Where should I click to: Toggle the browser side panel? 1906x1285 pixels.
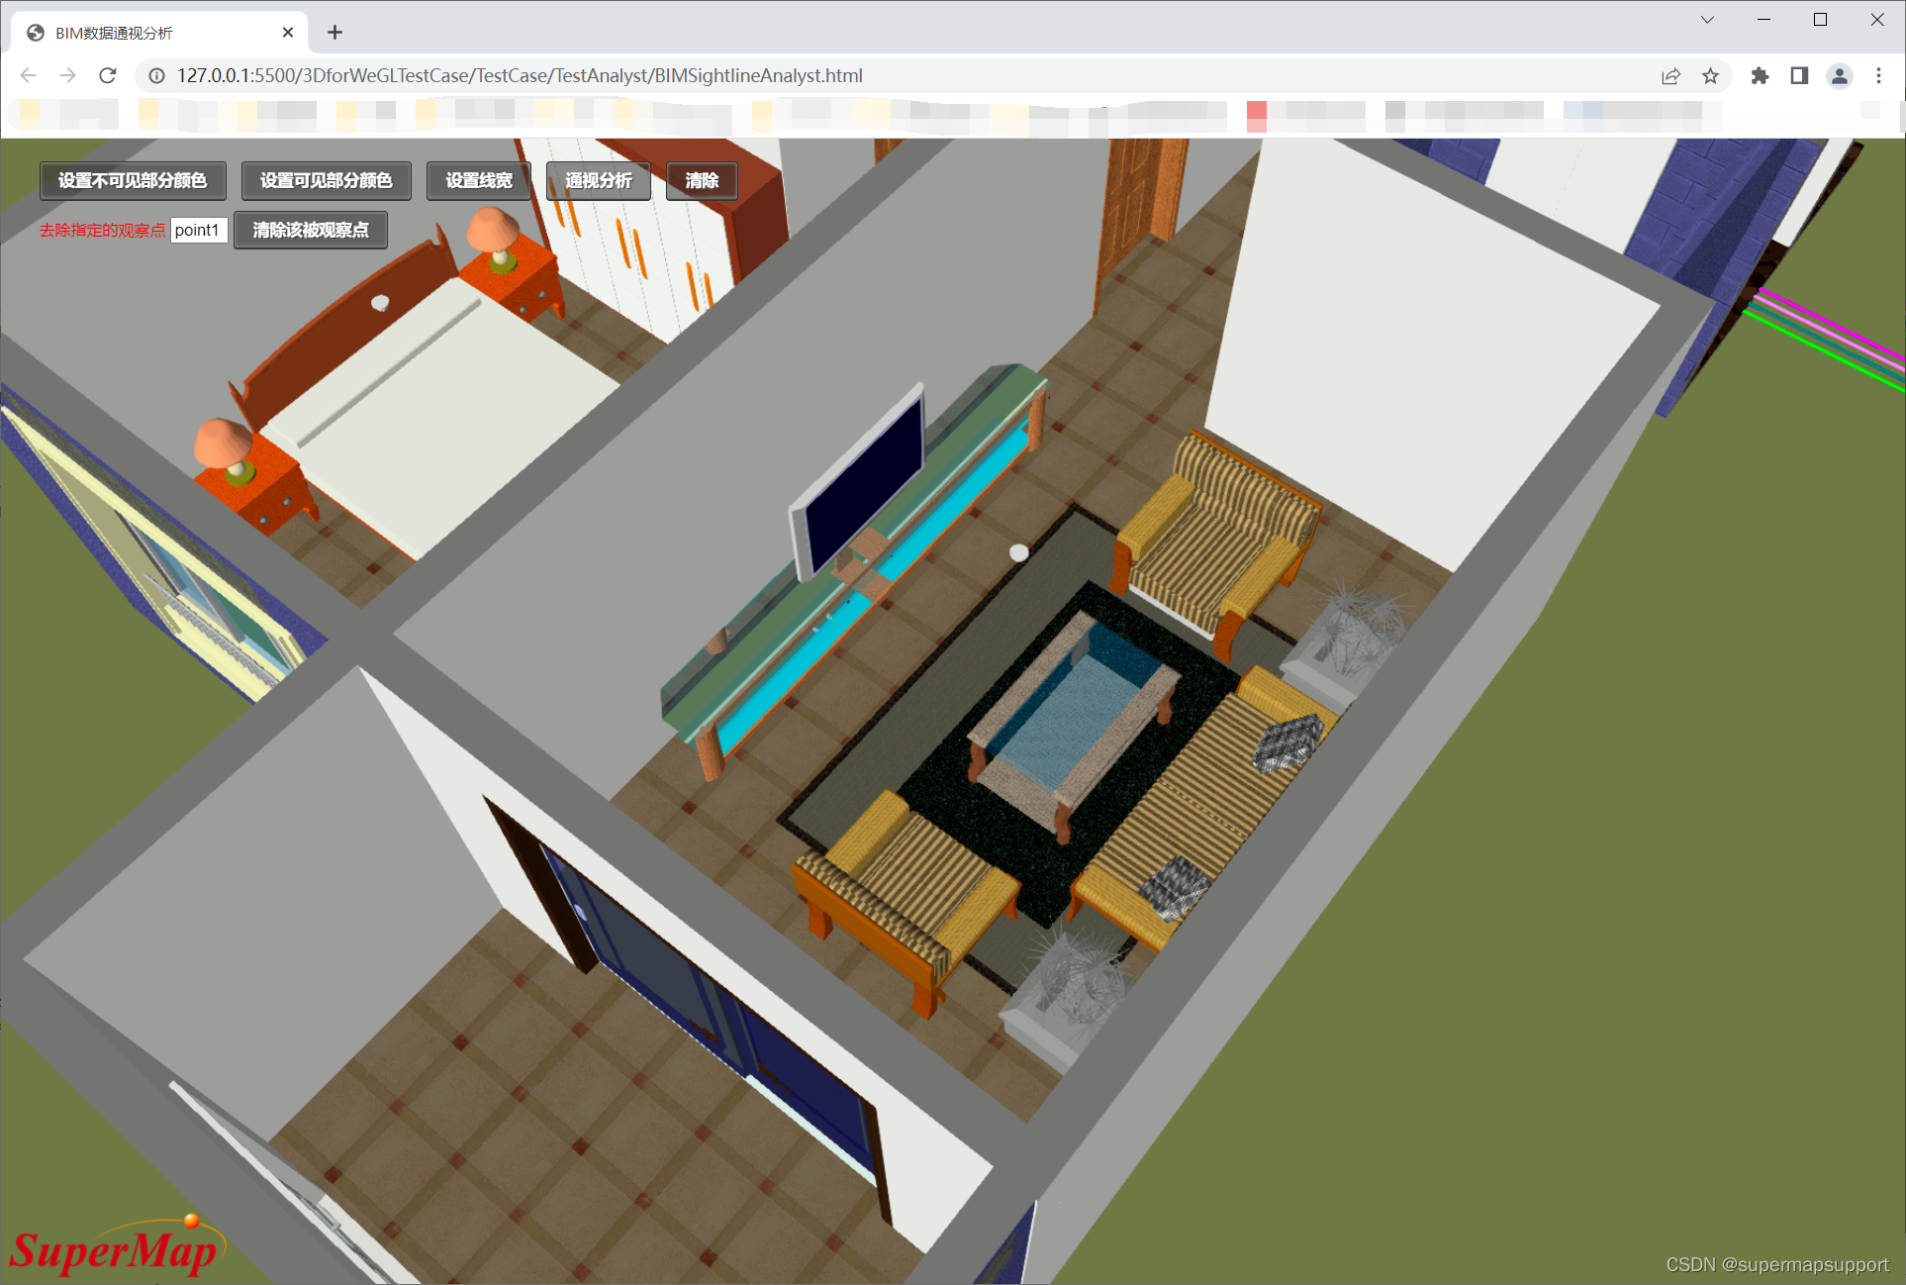(1799, 76)
